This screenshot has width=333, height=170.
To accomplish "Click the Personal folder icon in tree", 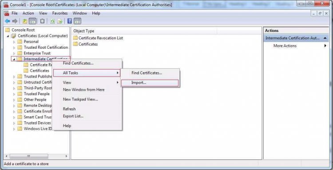I will tap(20, 42).
